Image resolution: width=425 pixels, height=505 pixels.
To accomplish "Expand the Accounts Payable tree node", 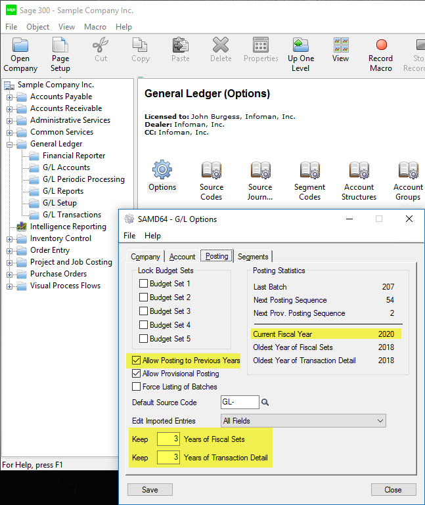I will pyautogui.click(x=10, y=97).
